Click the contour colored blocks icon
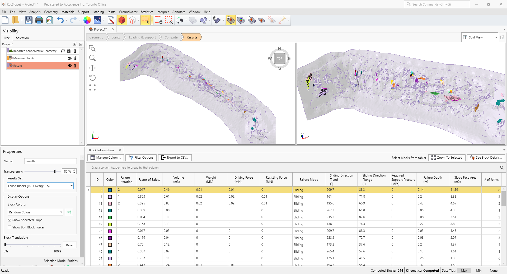 pyautogui.click(x=241, y=20)
